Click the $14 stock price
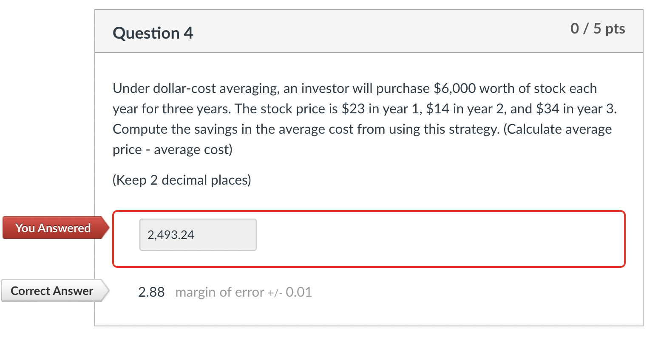This screenshot has height=337, width=658. click(437, 109)
